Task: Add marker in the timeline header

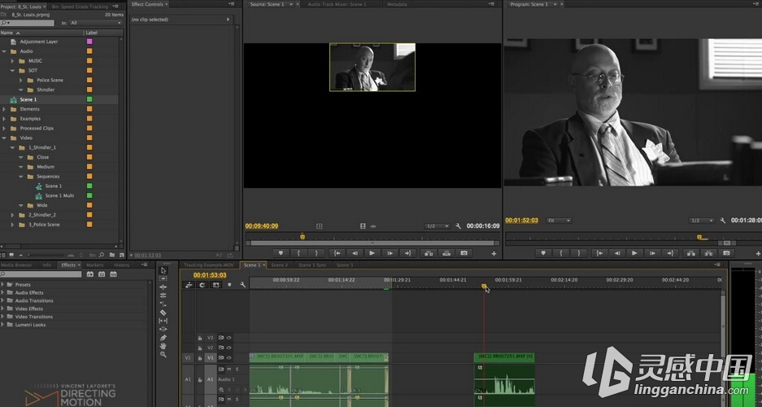Action: pos(229,285)
